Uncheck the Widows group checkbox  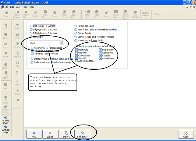coord(77,52)
